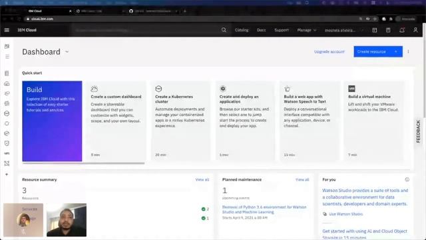
Task: Click the Quick start horizontal scrollbar
Action: [83, 163]
